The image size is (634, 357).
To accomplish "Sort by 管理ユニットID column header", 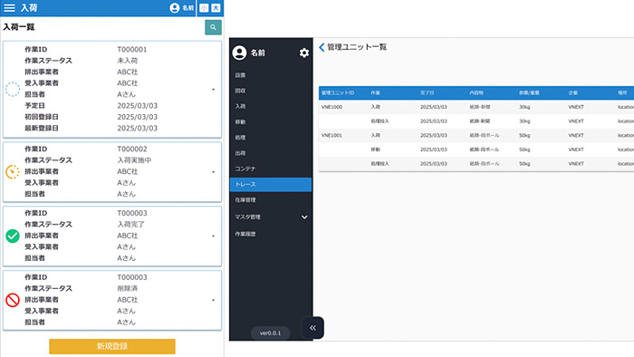I will point(338,93).
